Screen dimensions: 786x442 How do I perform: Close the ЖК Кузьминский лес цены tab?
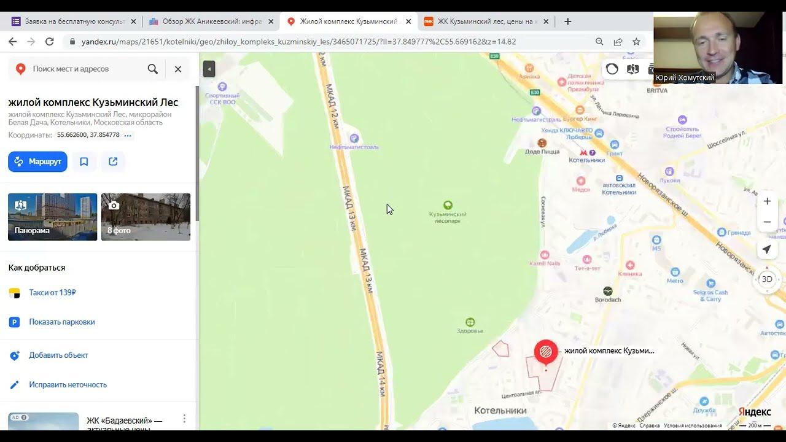[546, 21]
